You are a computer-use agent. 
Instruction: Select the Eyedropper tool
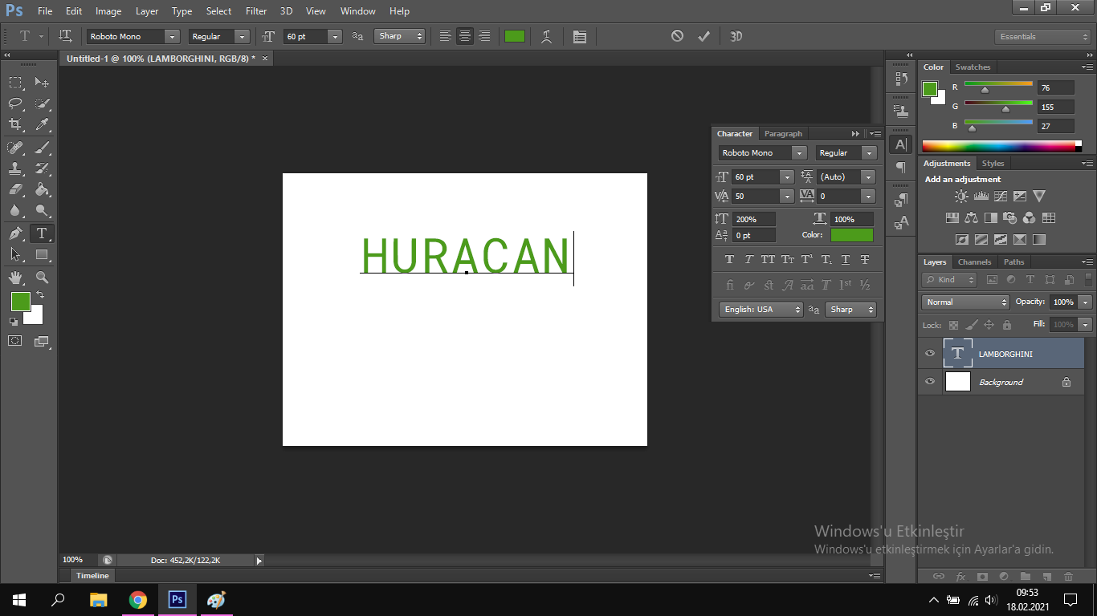(43, 124)
